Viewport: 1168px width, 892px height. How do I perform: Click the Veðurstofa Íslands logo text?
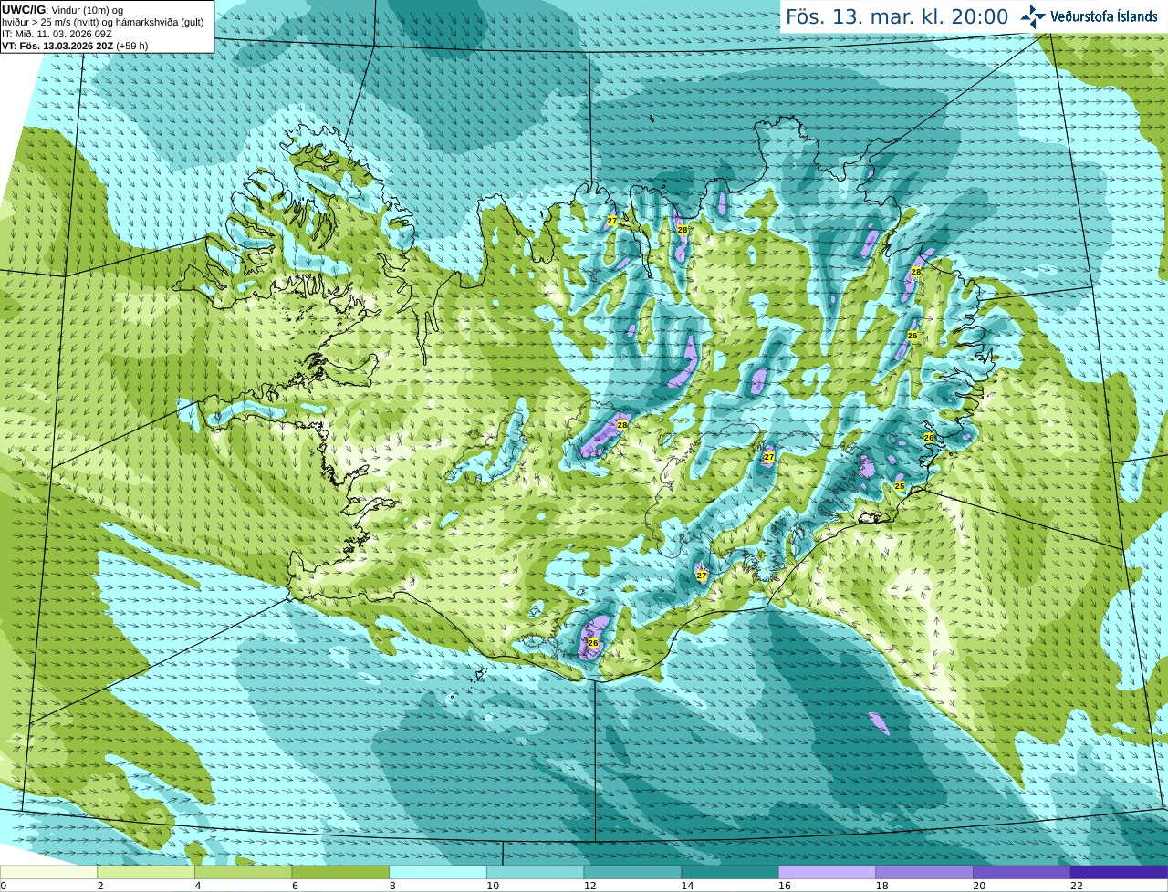point(1104,16)
